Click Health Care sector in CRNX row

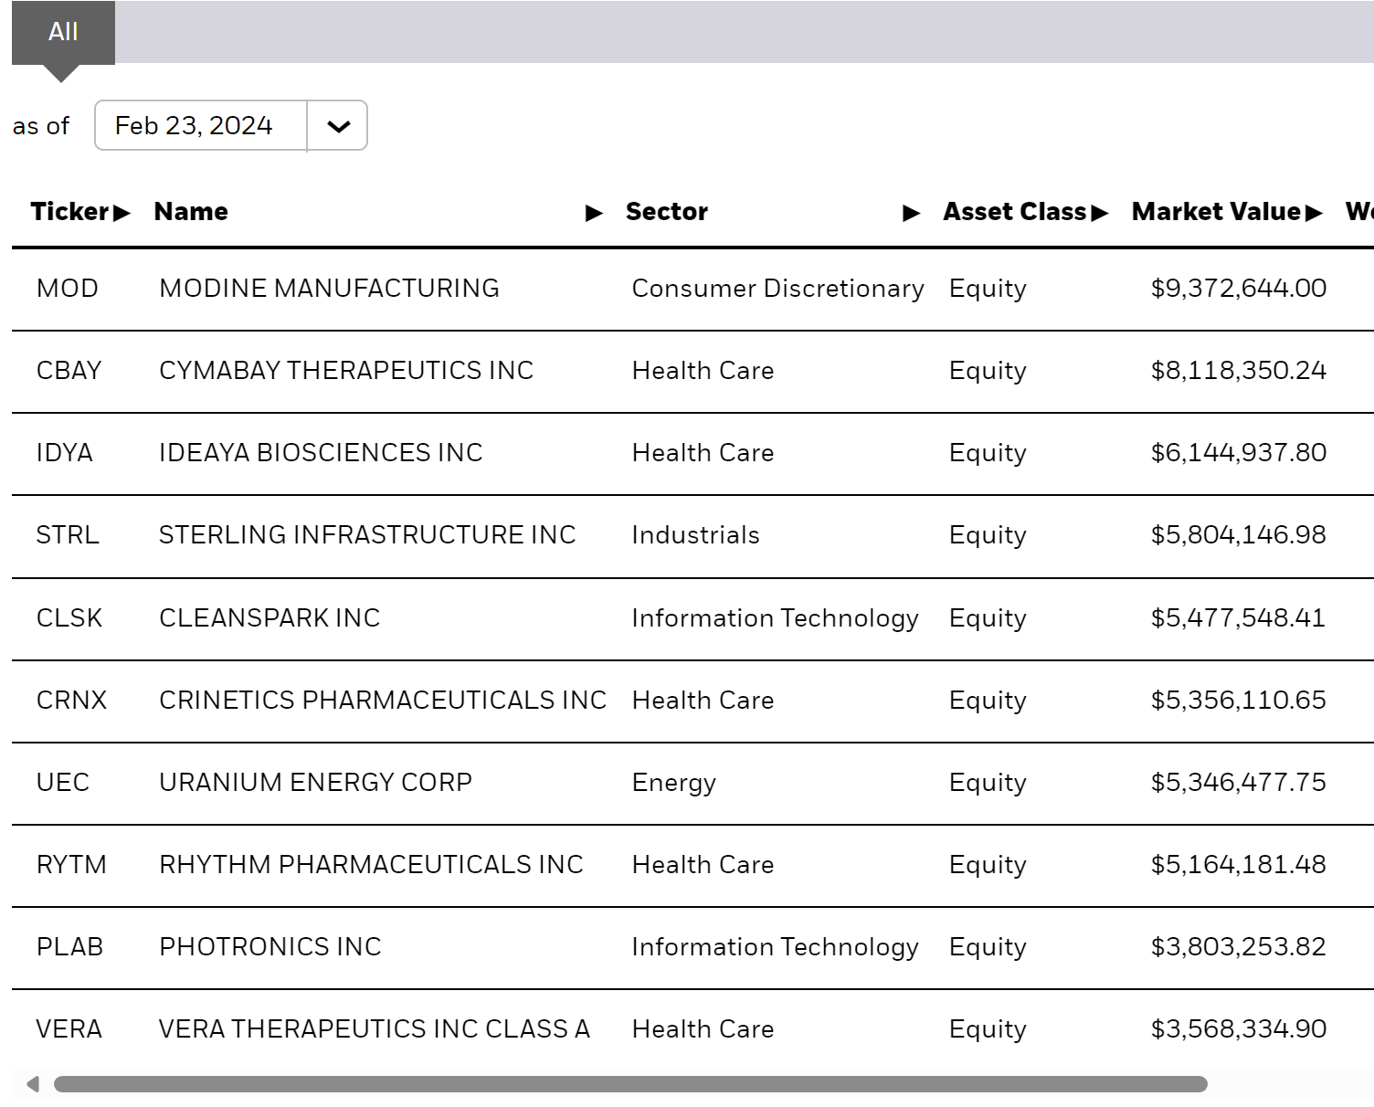click(703, 701)
